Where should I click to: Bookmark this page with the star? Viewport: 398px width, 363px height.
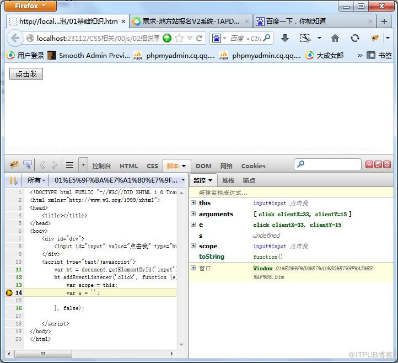click(x=179, y=39)
